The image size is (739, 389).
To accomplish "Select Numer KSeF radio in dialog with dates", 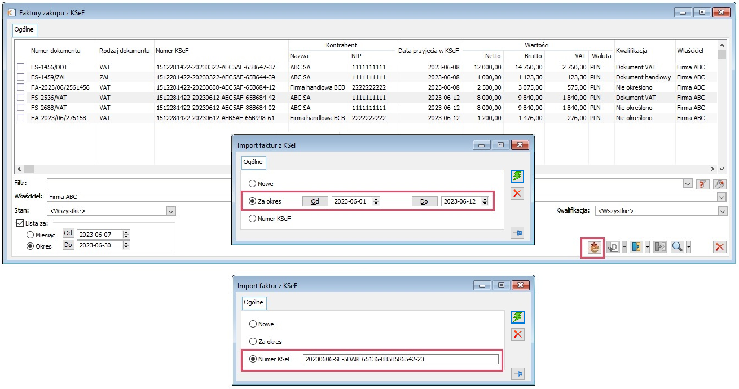I will [253, 219].
